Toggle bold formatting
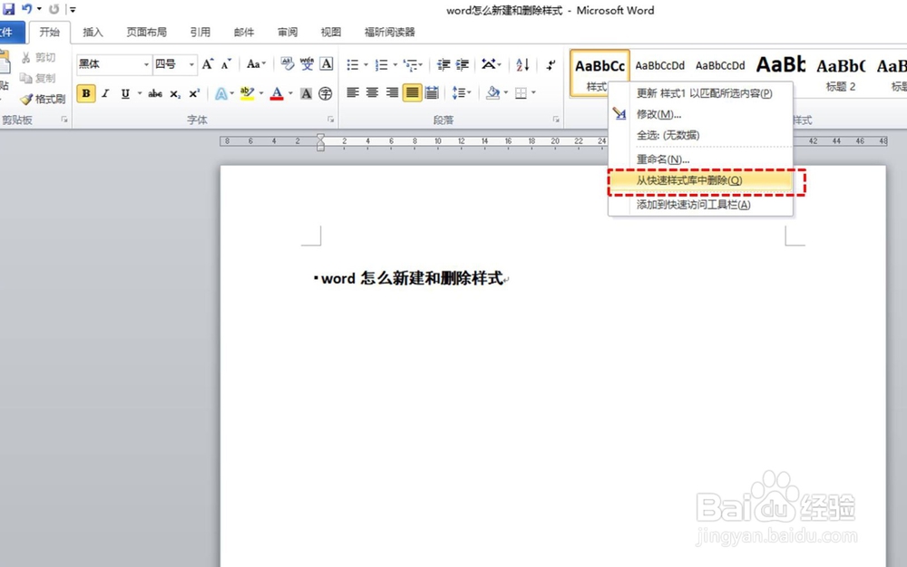 click(86, 93)
